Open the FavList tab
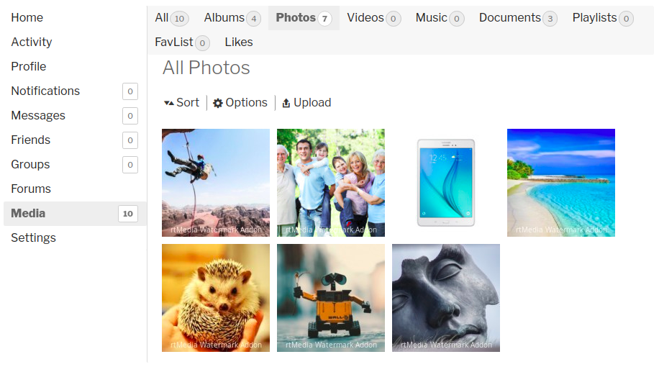This screenshot has height=367, width=659. point(182,42)
